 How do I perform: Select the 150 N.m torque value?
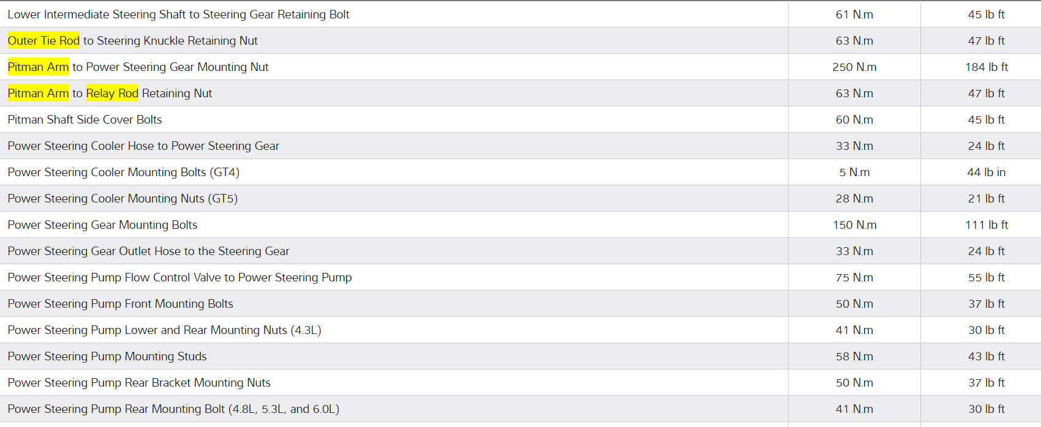[854, 225]
